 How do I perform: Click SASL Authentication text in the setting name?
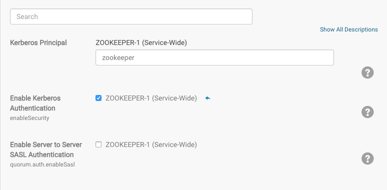pyautogui.click(x=42, y=154)
